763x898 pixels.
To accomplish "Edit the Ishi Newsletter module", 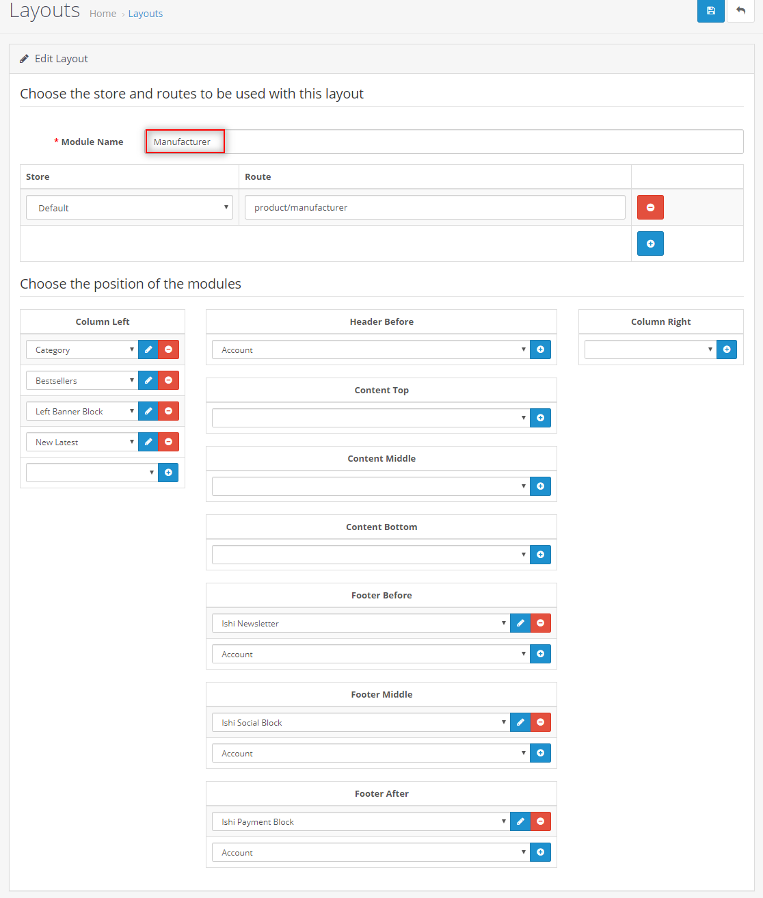I will [520, 623].
